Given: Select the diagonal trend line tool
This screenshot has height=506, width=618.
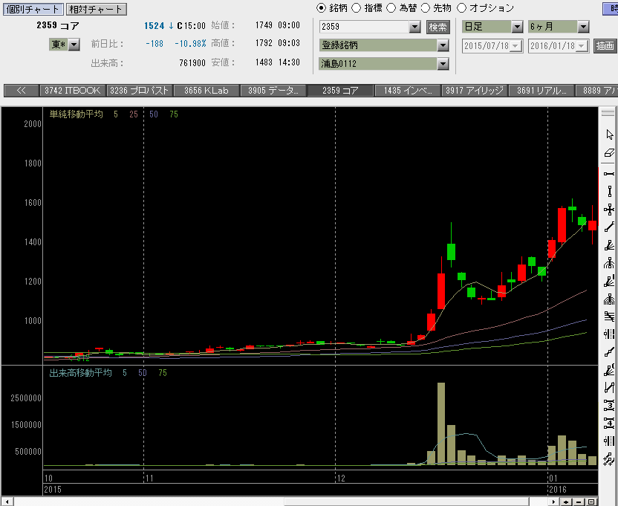Looking at the screenshot, I should (x=609, y=227).
